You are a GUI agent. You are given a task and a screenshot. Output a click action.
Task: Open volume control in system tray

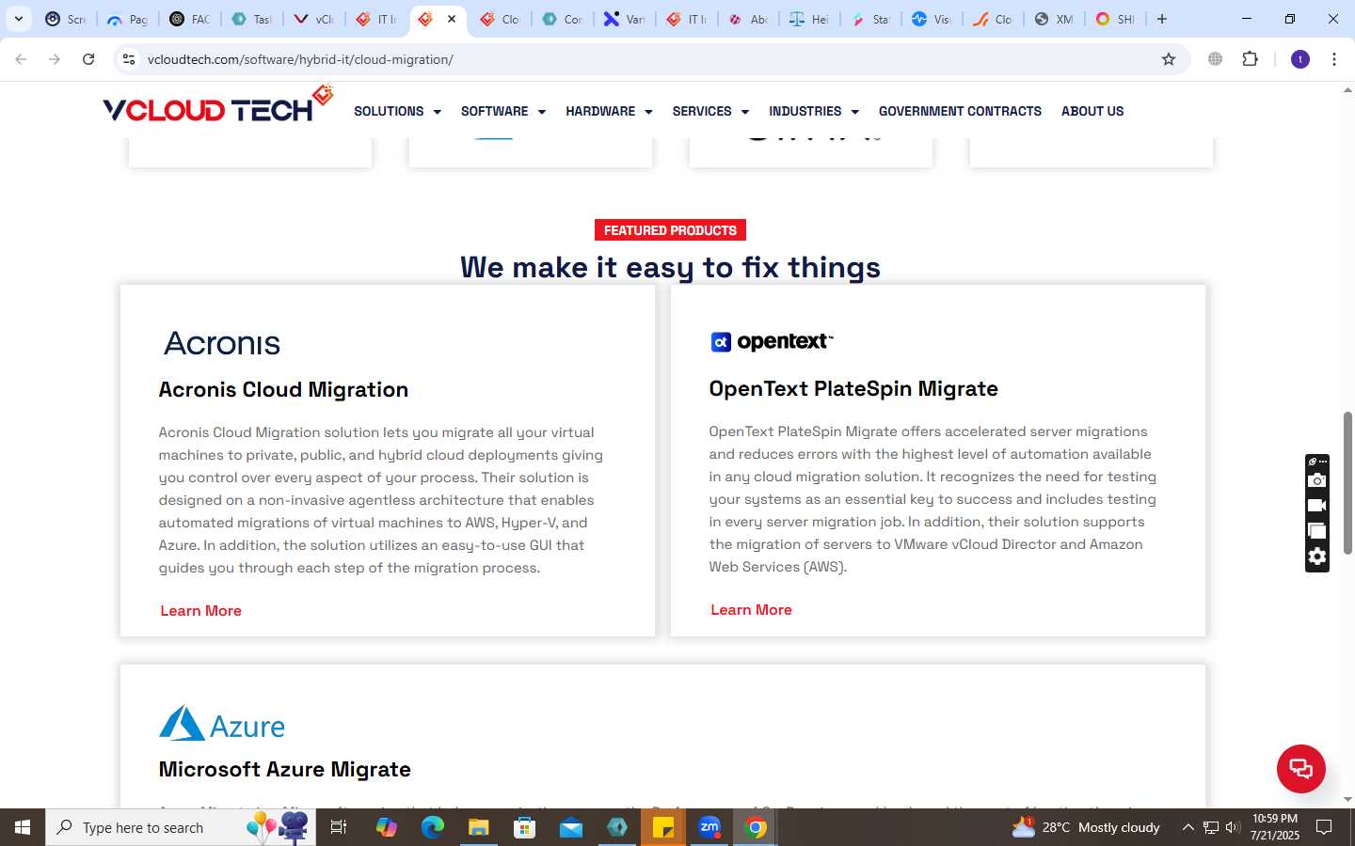point(1233,827)
